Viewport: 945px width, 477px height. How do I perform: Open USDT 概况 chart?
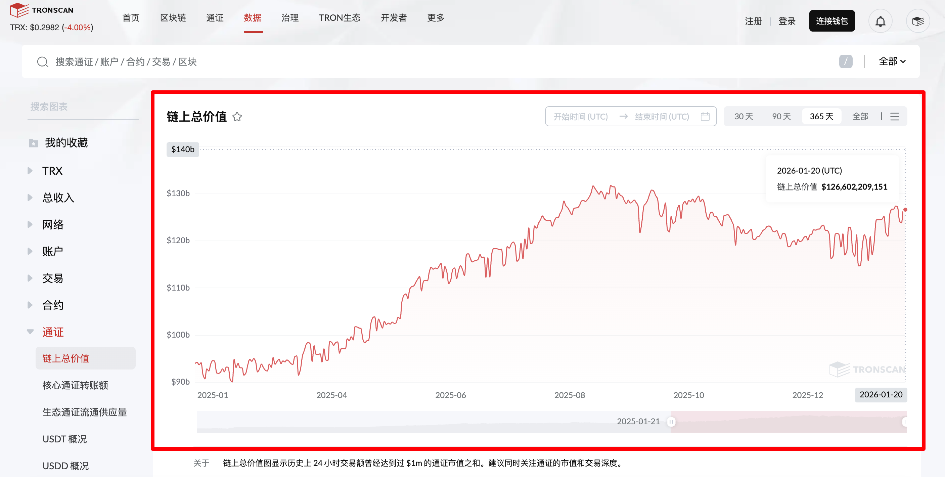(64, 439)
